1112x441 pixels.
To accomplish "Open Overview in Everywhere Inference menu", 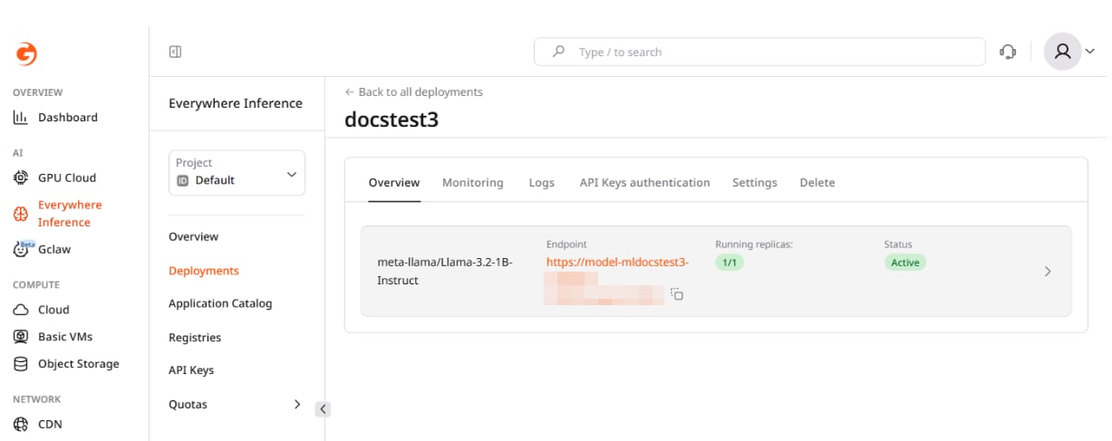I will point(194,236).
